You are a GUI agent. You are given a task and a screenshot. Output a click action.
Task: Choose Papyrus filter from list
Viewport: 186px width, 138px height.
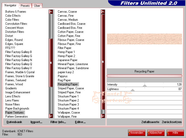click(63, 76)
